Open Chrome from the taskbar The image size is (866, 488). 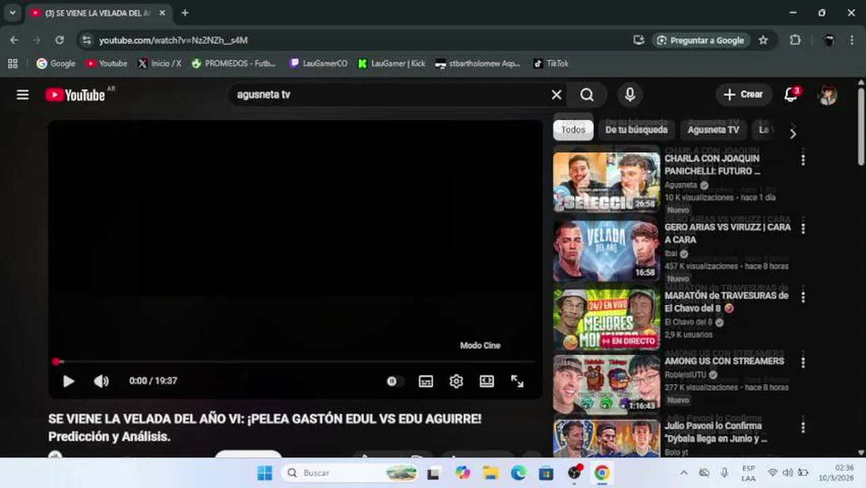point(602,473)
